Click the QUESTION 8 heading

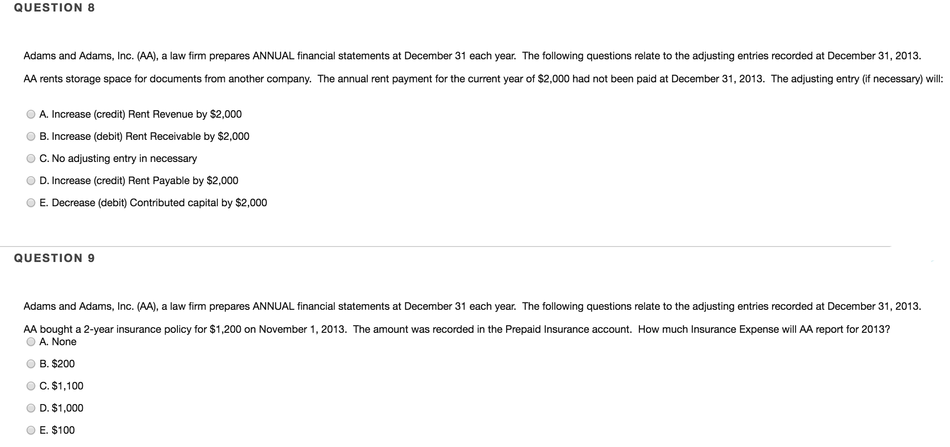(x=54, y=7)
